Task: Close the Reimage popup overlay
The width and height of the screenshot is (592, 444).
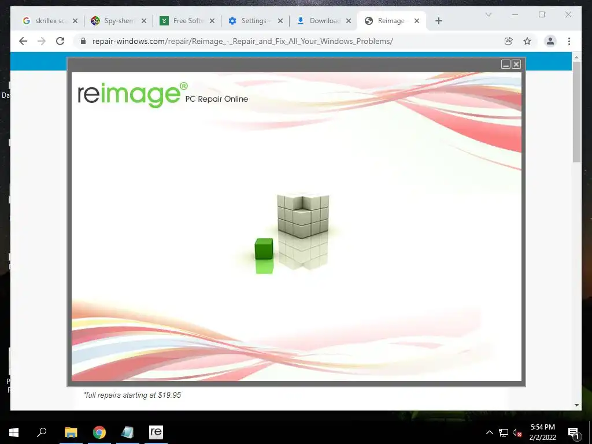Action: [516, 64]
